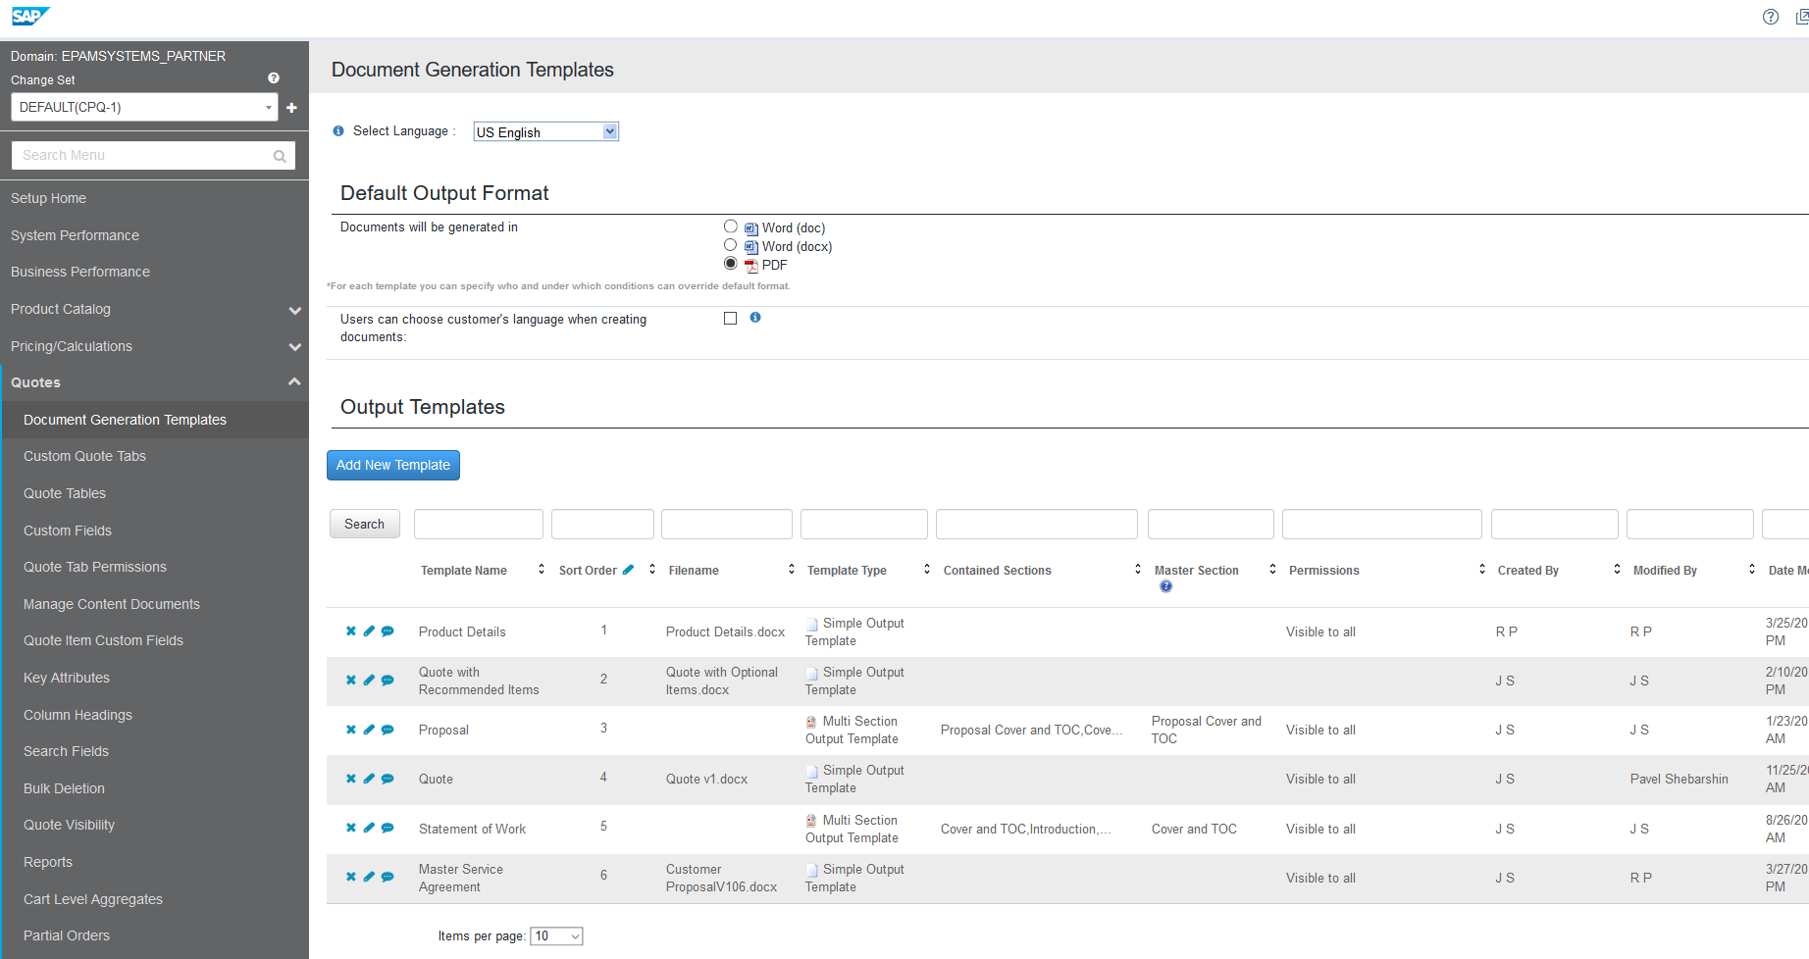Go to Custom Quote Tabs
The height and width of the screenshot is (959, 1809).
click(84, 456)
